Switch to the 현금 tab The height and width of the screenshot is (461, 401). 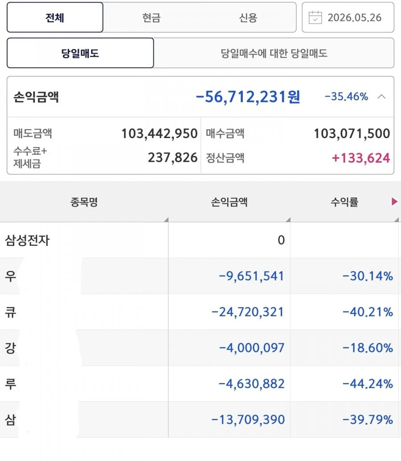point(151,18)
